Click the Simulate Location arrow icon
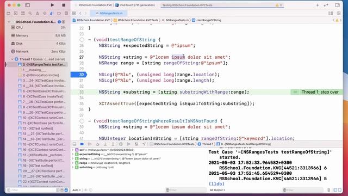348x196 pixels. pyautogui.click(x=144, y=144)
